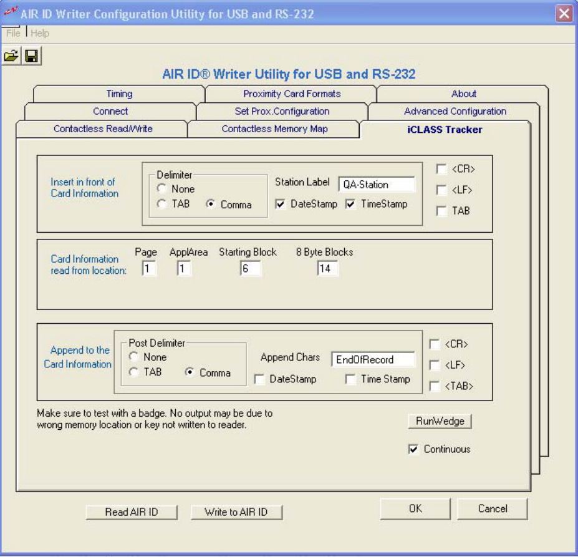The height and width of the screenshot is (557, 578).
Task: Open the File menu
Action: pos(13,33)
